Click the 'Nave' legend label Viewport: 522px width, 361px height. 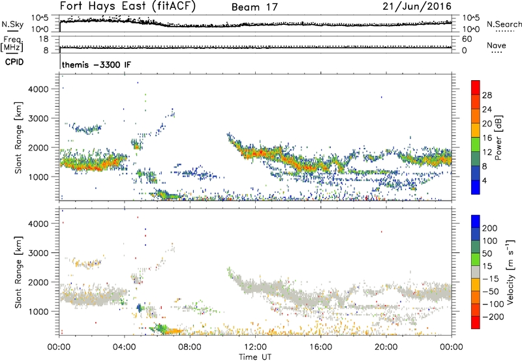pos(497,45)
